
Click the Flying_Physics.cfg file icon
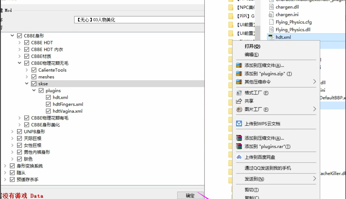pos(271,22)
